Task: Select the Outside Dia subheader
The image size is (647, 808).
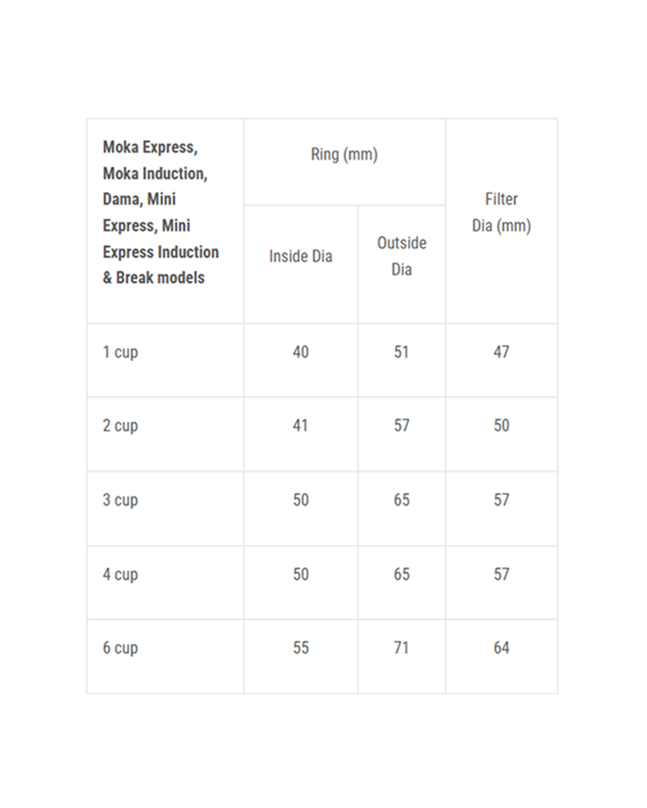Action: [401, 256]
